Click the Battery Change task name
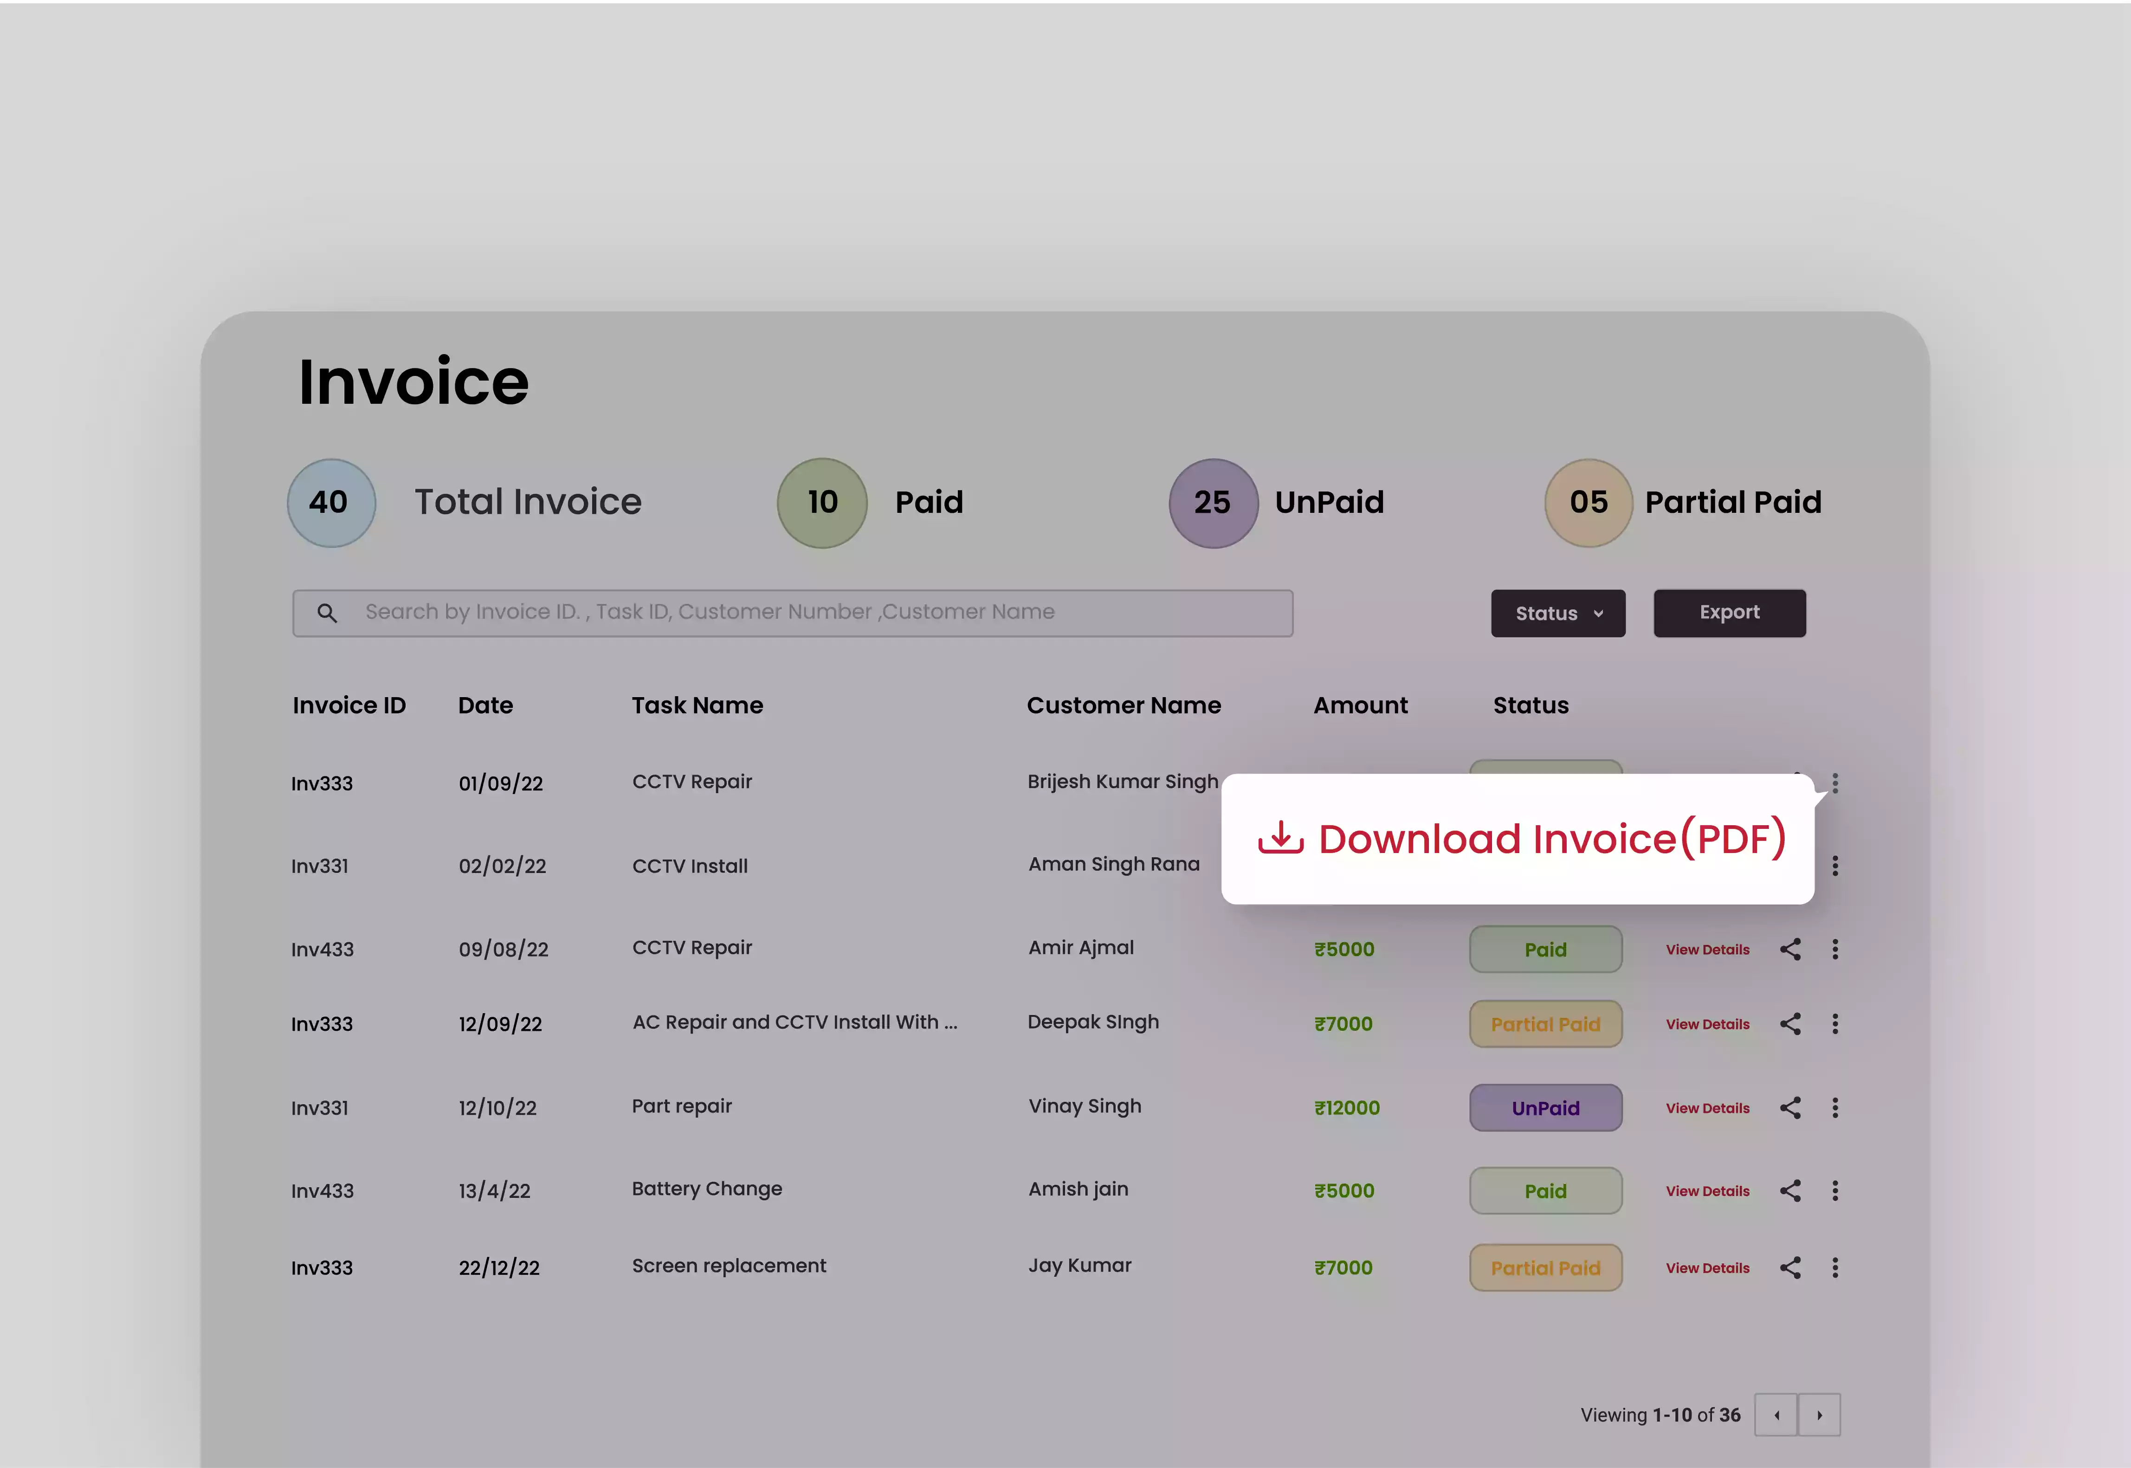The width and height of the screenshot is (2131, 1468). click(x=706, y=1190)
